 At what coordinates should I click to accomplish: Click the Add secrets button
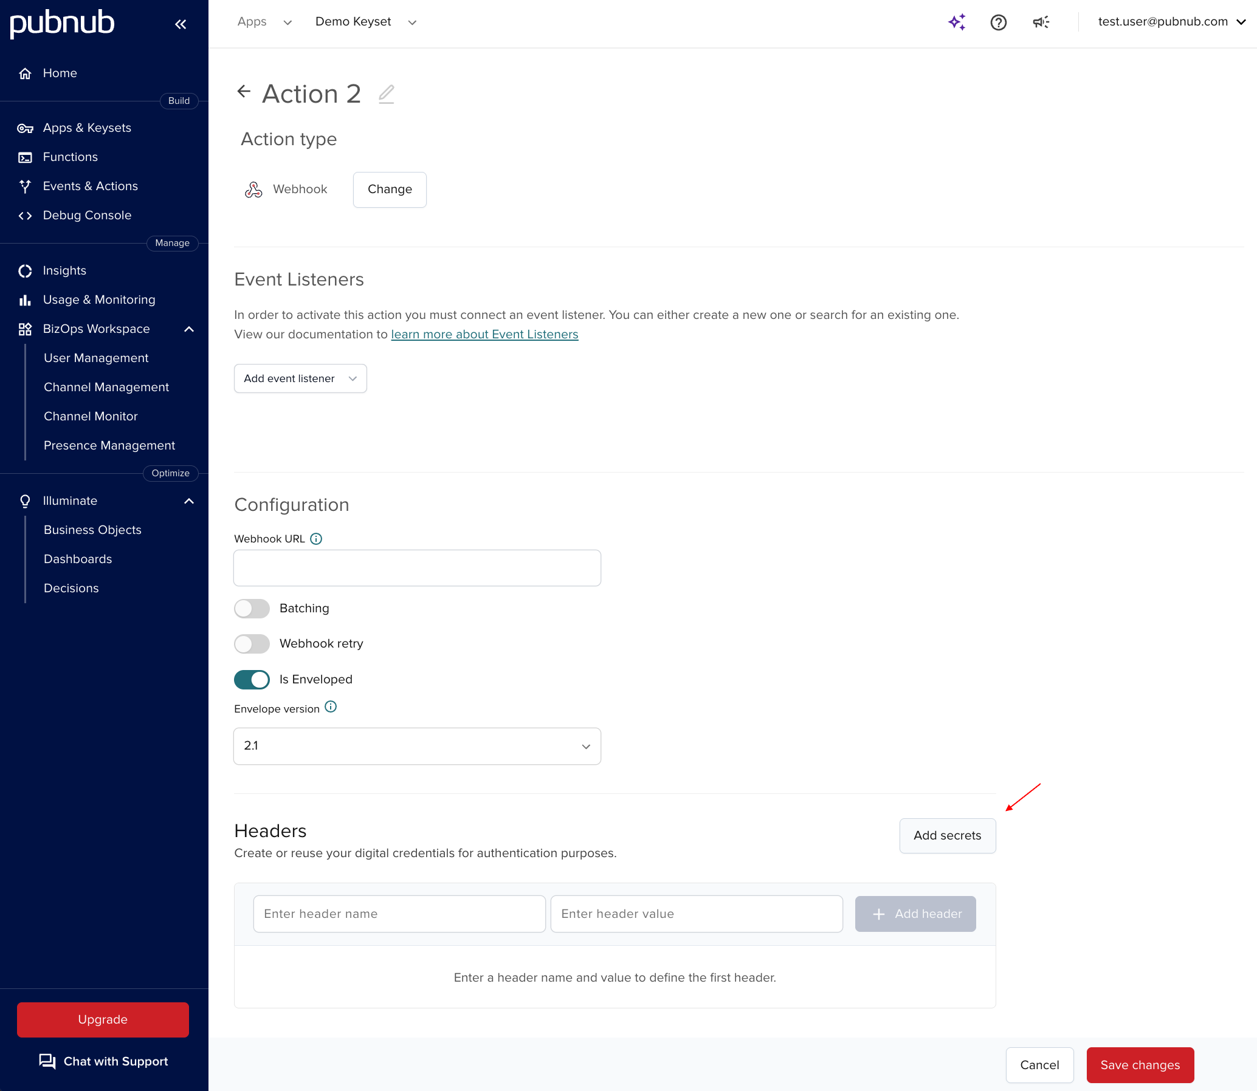coord(947,835)
